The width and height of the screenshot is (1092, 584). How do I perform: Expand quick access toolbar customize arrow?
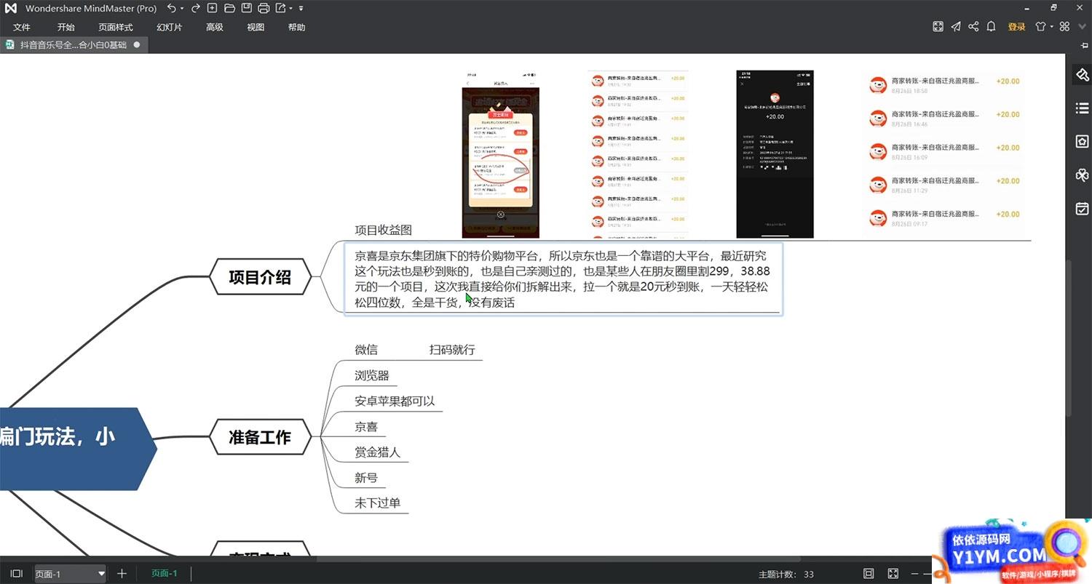pos(301,9)
